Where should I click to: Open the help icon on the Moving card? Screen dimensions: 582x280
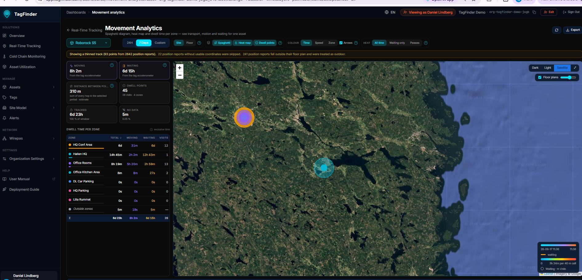tap(112, 65)
